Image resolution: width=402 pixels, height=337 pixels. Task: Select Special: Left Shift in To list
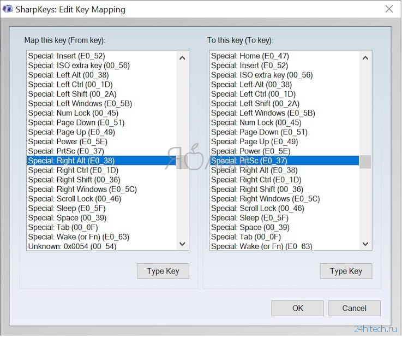coord(285,103)
